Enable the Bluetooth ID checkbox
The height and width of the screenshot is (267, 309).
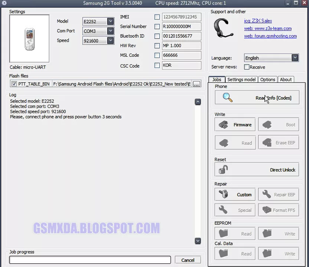(x=157, y=36)
